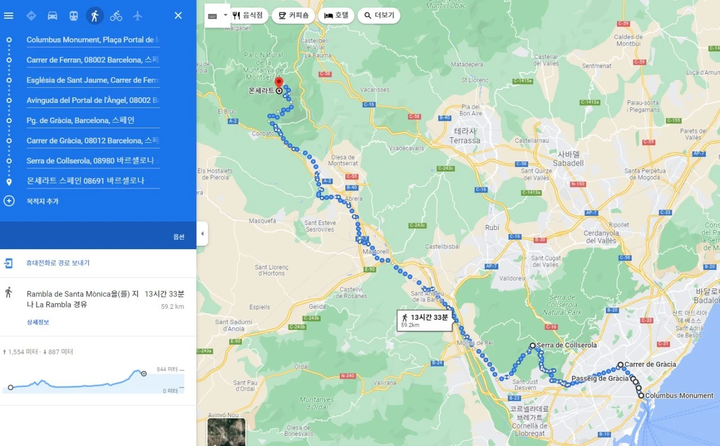Open the hamburger main menu
The image size is (720, 446).
point(8,15)
